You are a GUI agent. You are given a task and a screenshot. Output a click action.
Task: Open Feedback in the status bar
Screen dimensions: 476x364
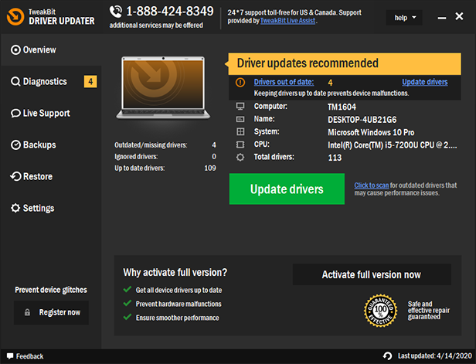[x=25, y=356]
